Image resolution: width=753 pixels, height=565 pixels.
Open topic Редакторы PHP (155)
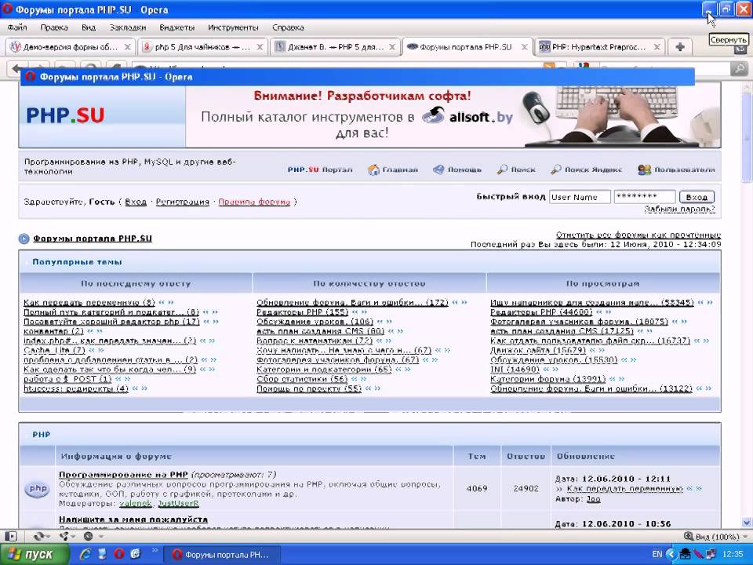pos(303,312)
